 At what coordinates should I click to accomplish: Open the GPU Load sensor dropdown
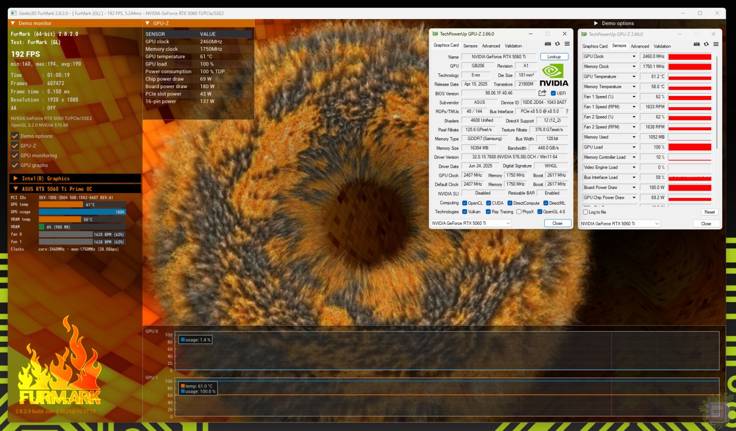coord(634,147)
